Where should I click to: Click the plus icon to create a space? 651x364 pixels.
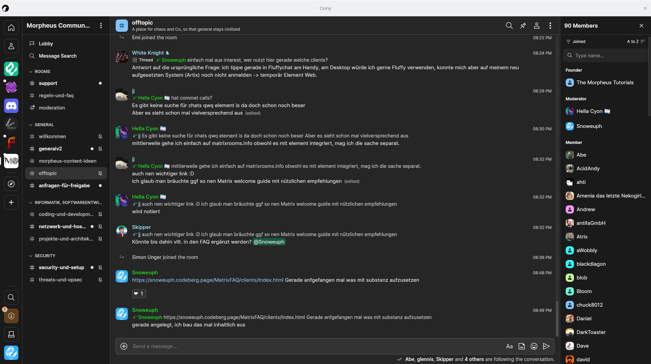pyautogui.click(x=11, y=202)
